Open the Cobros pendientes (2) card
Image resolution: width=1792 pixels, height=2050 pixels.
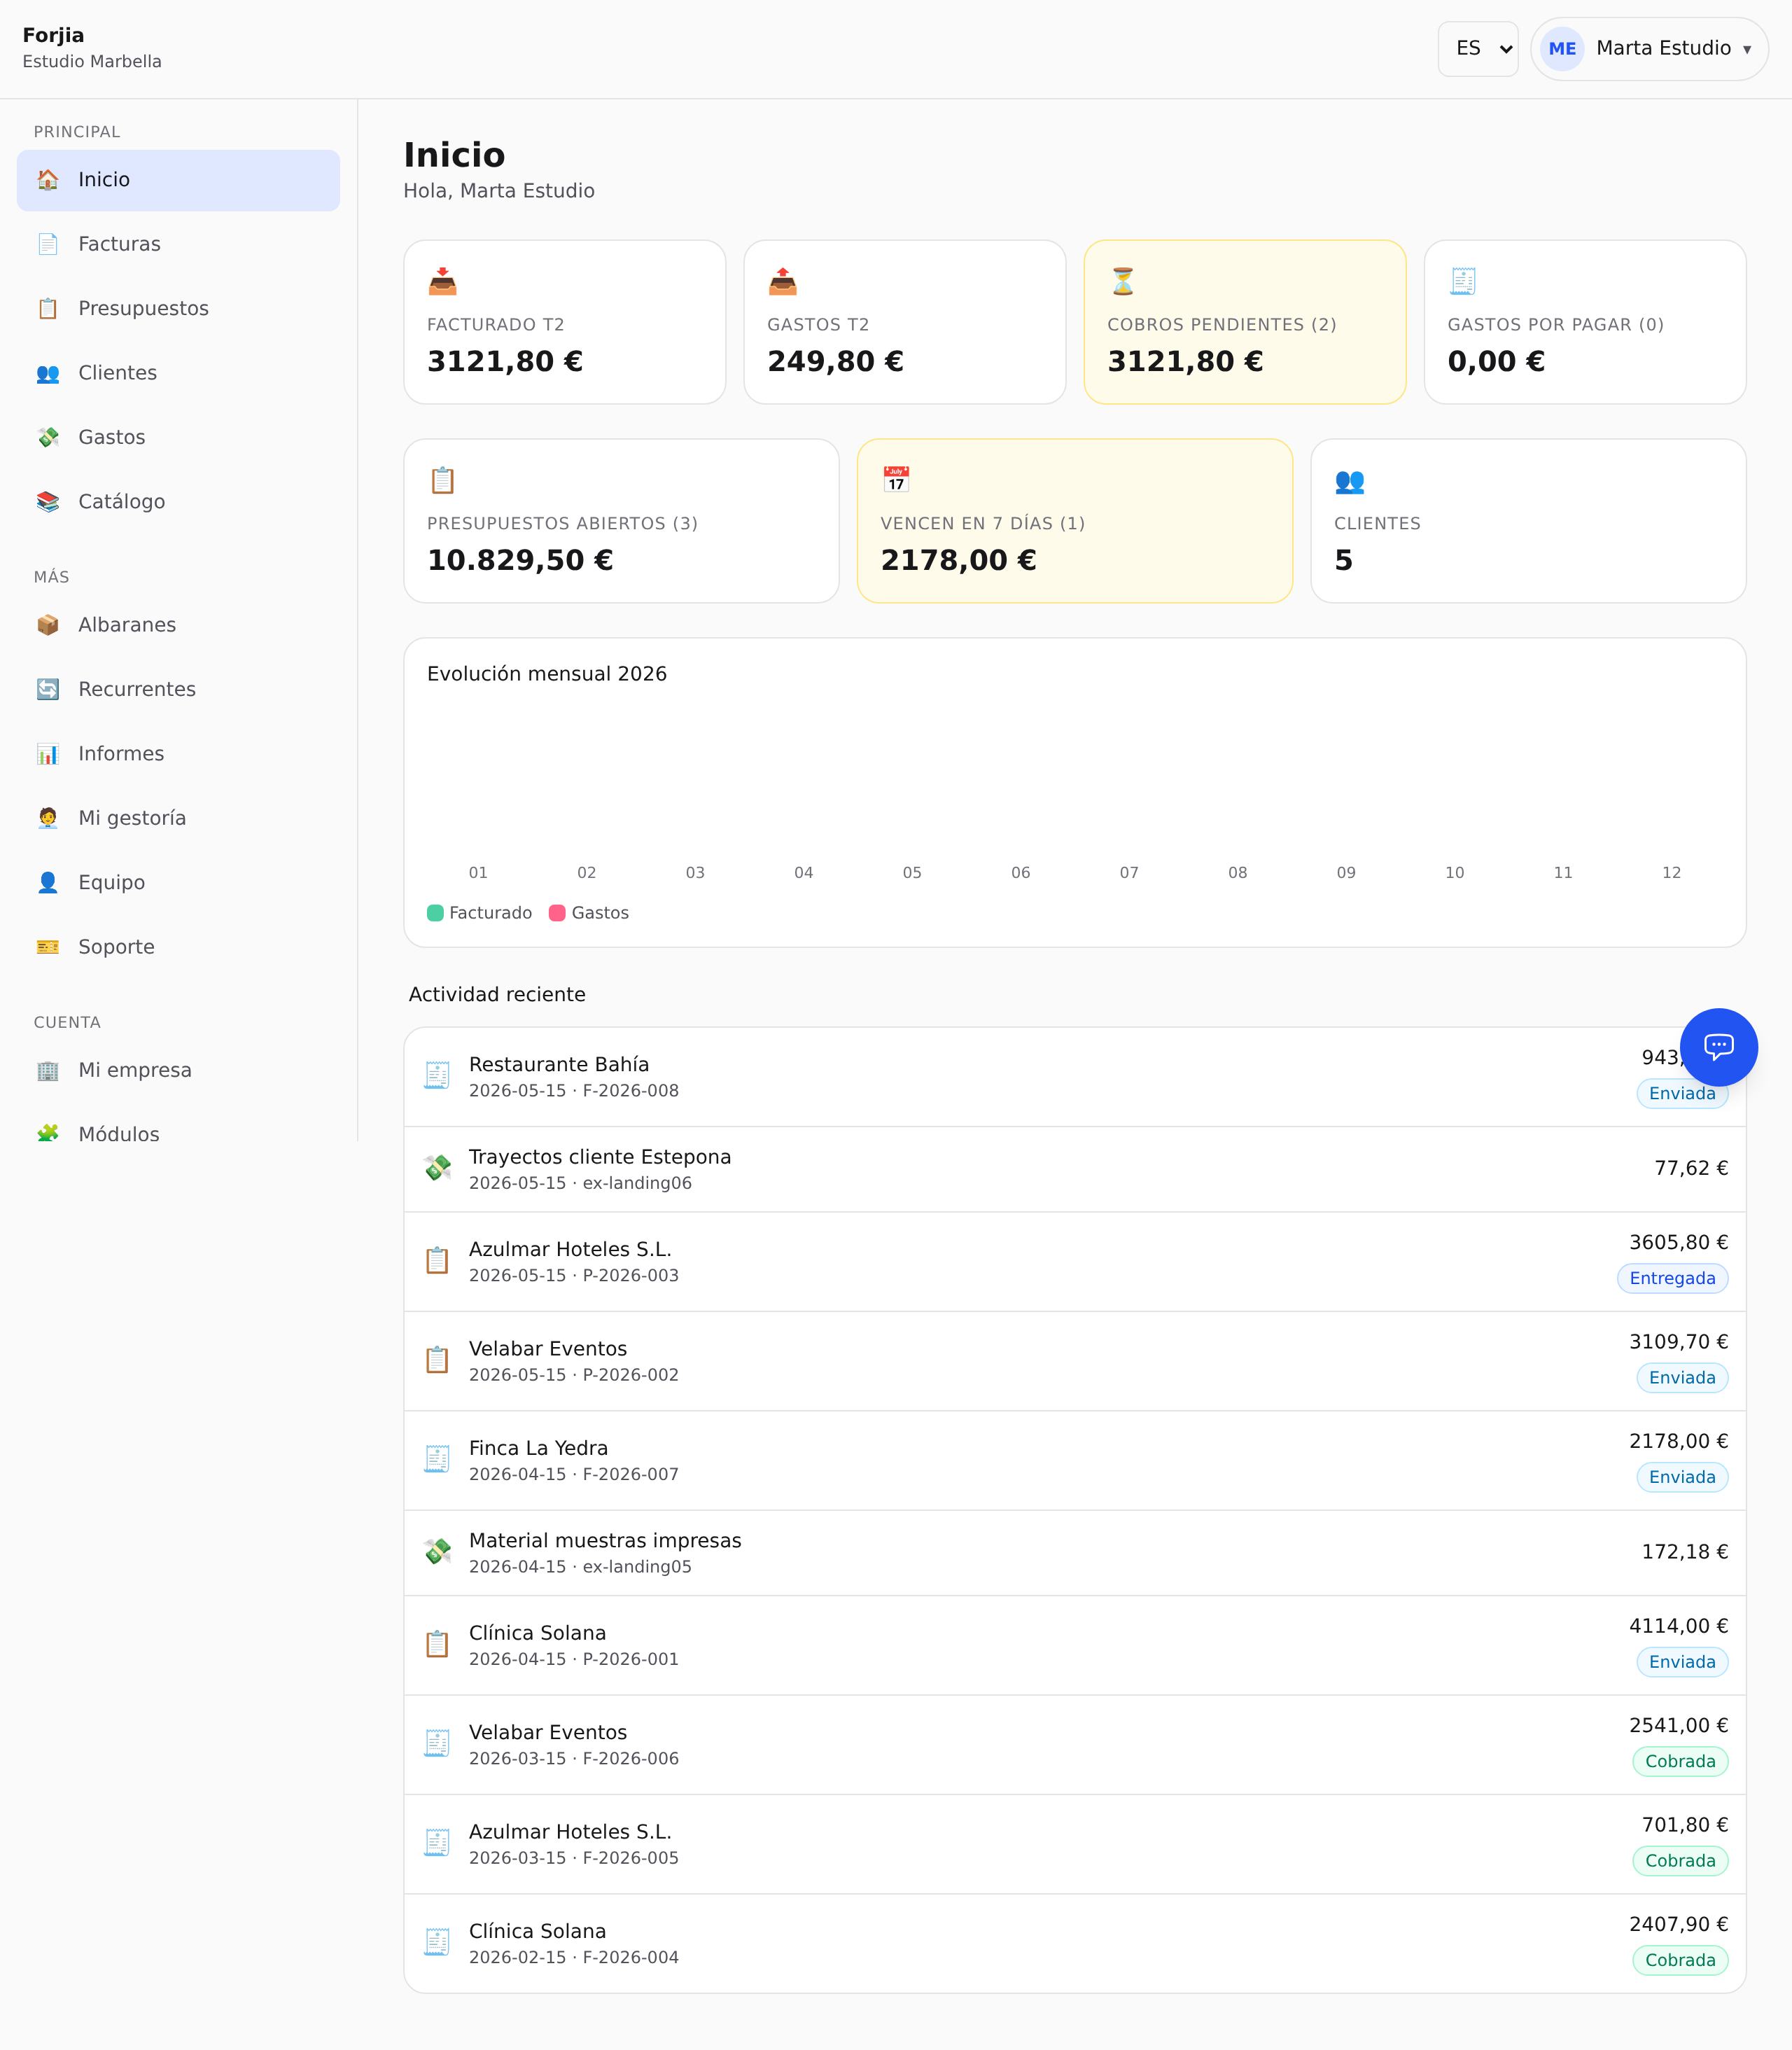(x=1245, y=322)
